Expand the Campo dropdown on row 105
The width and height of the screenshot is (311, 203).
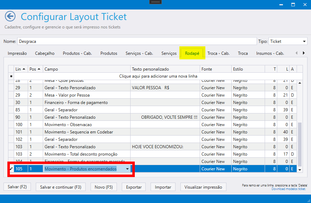(x=127, y=169)
